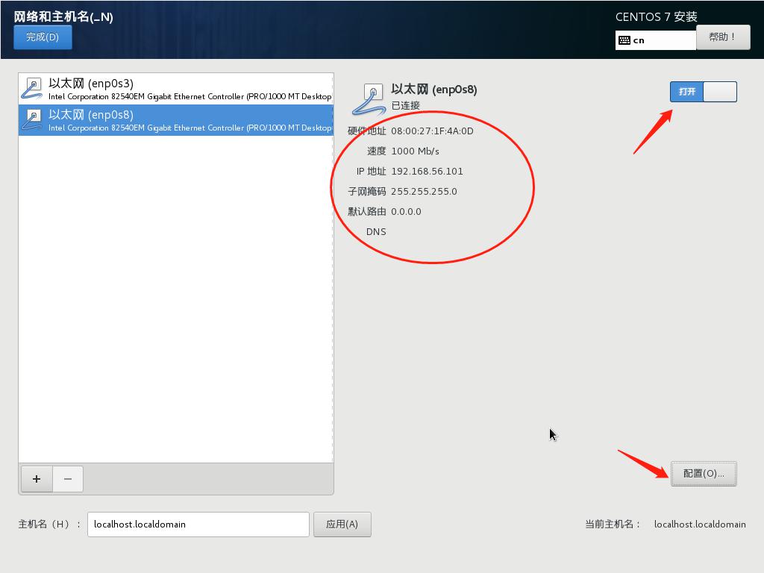Select the 以太网 (enp0s3) network adapter row
The width and height of the screenshot is (764, 573).
coord(176,89)
